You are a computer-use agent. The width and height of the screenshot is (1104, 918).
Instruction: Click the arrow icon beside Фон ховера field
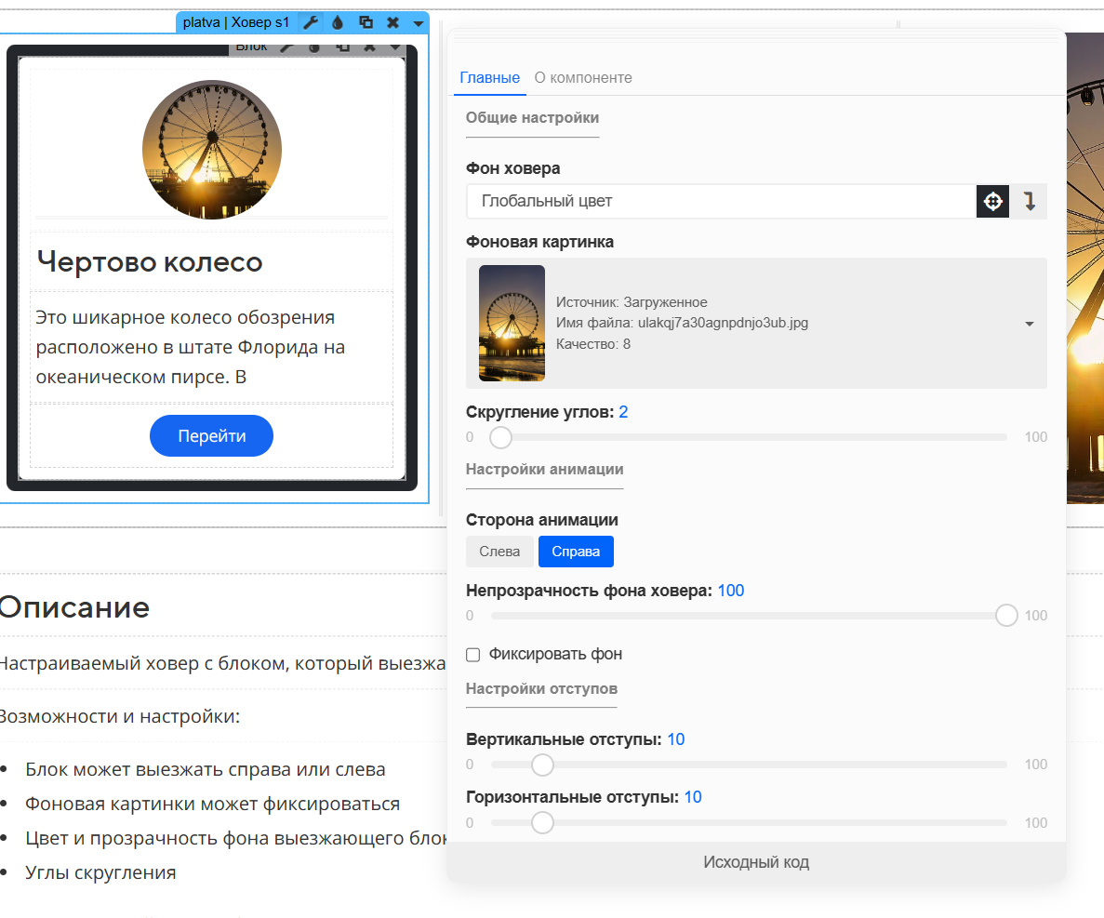1030,201
